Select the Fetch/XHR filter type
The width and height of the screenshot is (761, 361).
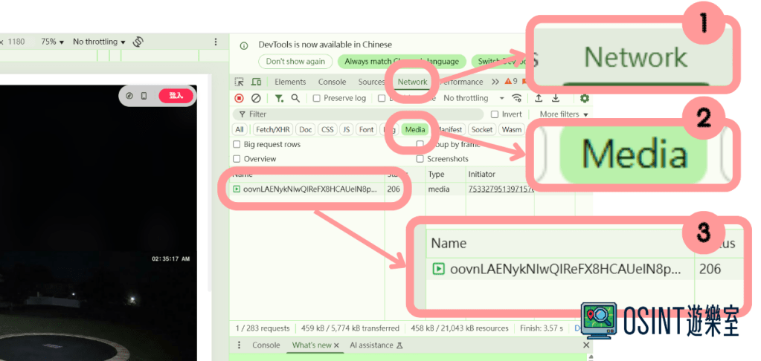click(273, 129)
